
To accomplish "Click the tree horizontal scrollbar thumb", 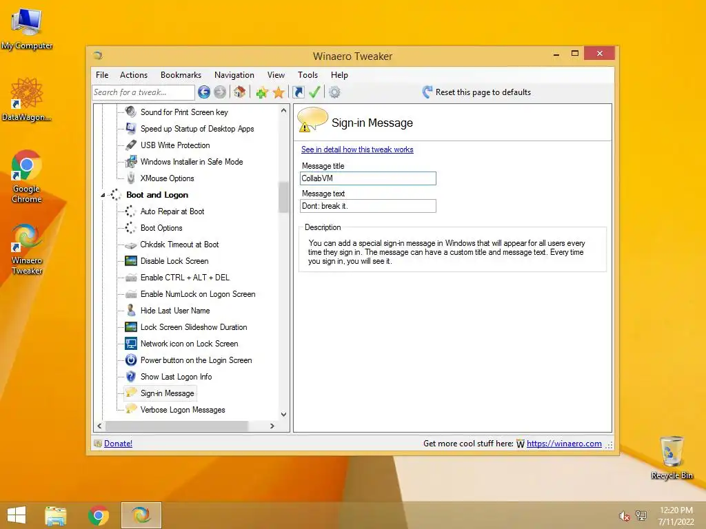I will coord(176,426).
